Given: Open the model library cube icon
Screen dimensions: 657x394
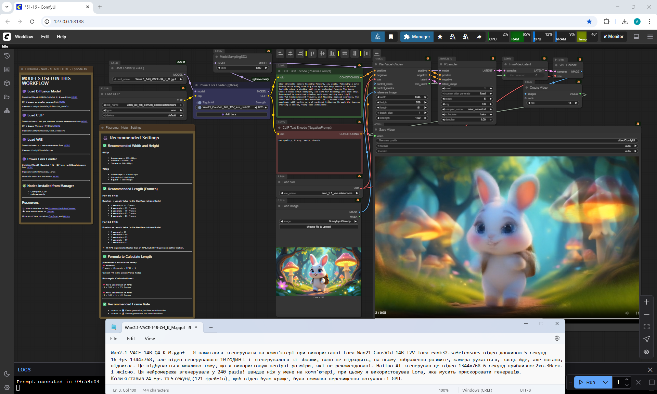Looking at the screenshot, I should click(x=7, y=83).
